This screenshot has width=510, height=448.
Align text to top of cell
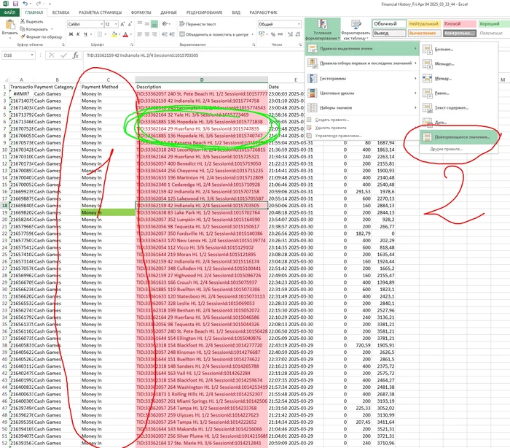(140, 24)
